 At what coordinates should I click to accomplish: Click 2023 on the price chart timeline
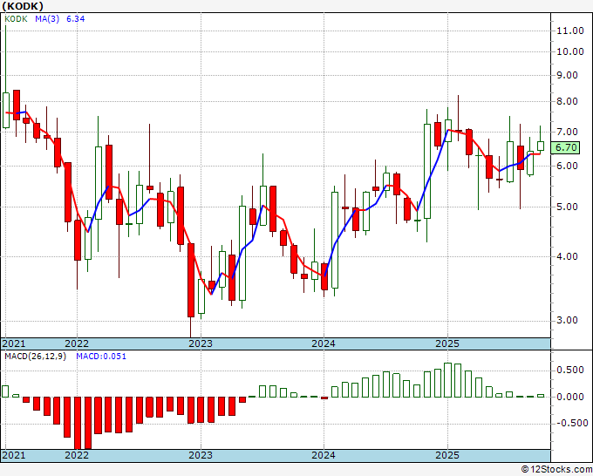click(201, 343)
